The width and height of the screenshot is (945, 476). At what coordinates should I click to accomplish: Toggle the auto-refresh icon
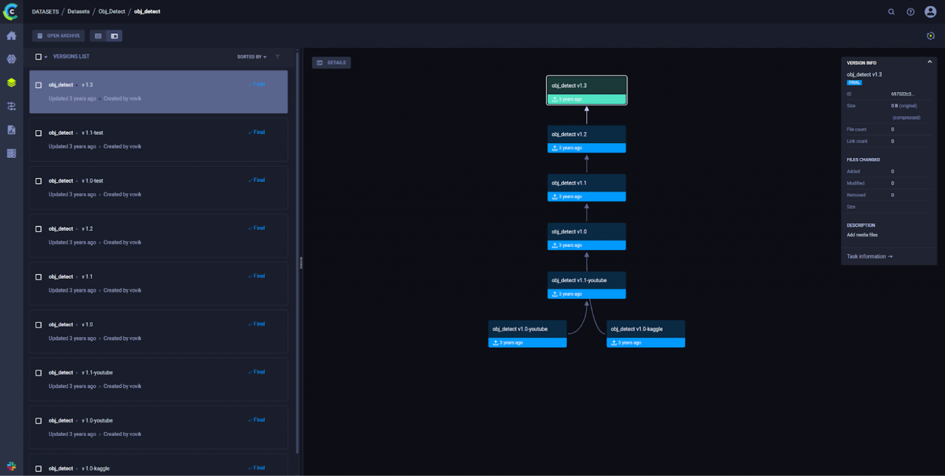pos(930,36)
